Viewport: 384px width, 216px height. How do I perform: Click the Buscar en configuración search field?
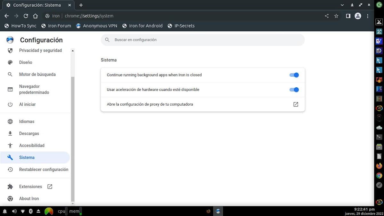pos(203,40)
